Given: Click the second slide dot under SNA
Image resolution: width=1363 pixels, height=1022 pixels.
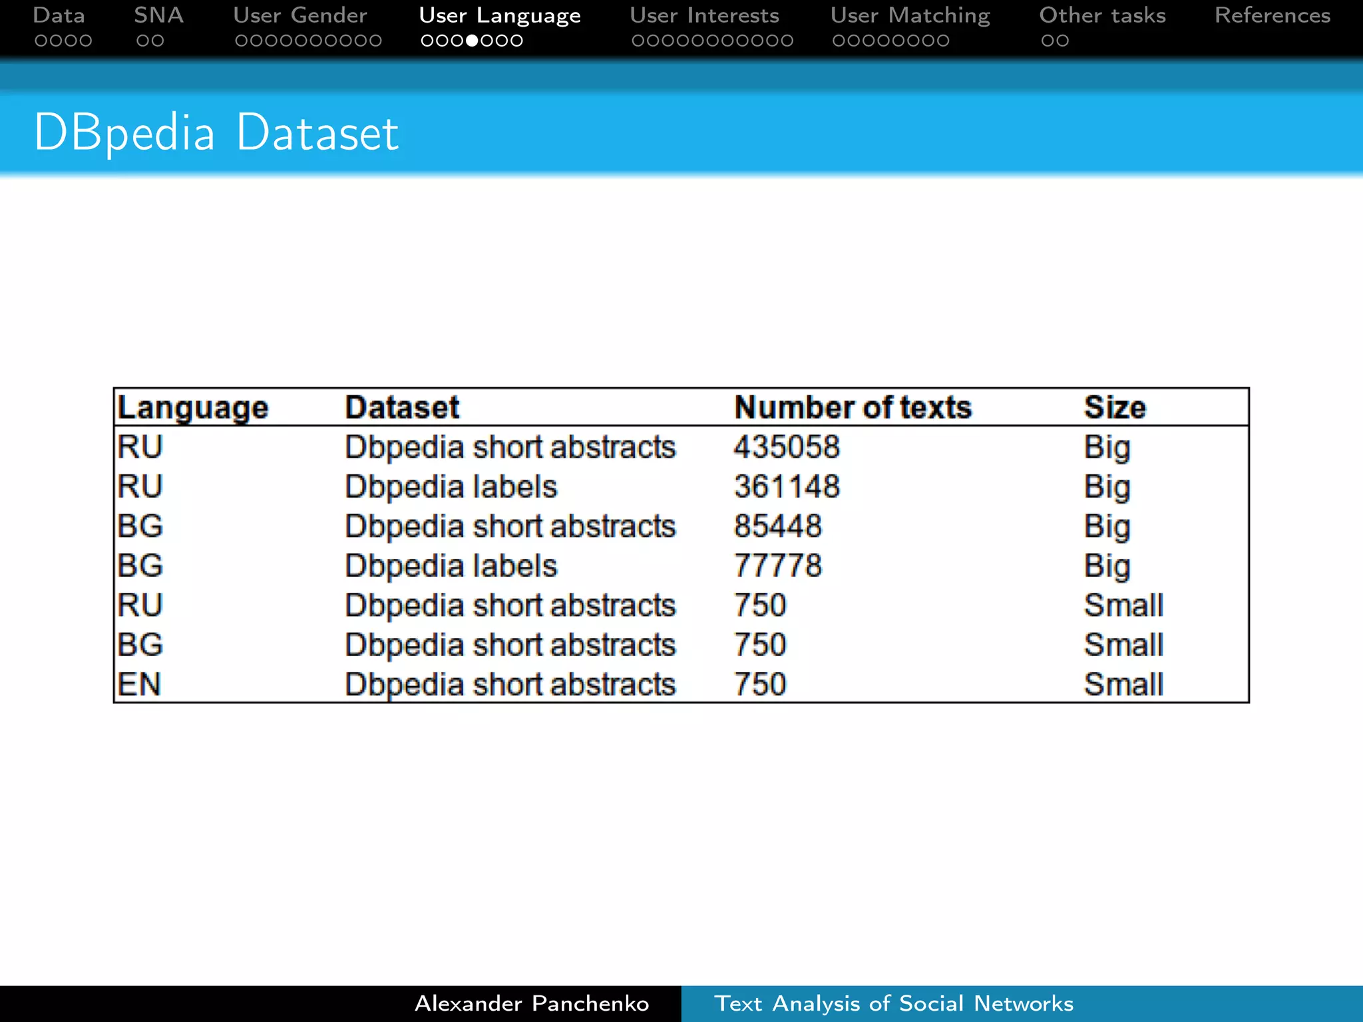Looking at the screenshot, I should tap(158, 41).
